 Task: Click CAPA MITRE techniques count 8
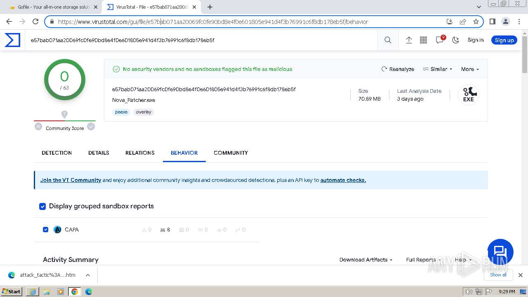click(x=165, y=230)
